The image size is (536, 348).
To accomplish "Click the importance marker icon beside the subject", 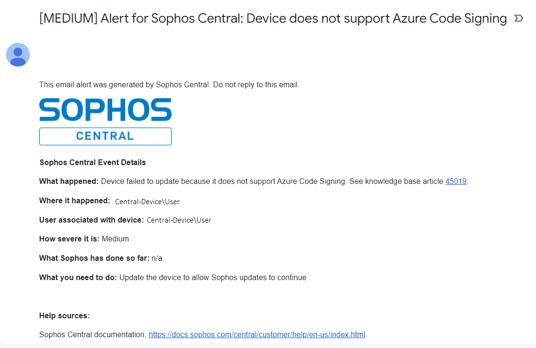I will 519,18.
